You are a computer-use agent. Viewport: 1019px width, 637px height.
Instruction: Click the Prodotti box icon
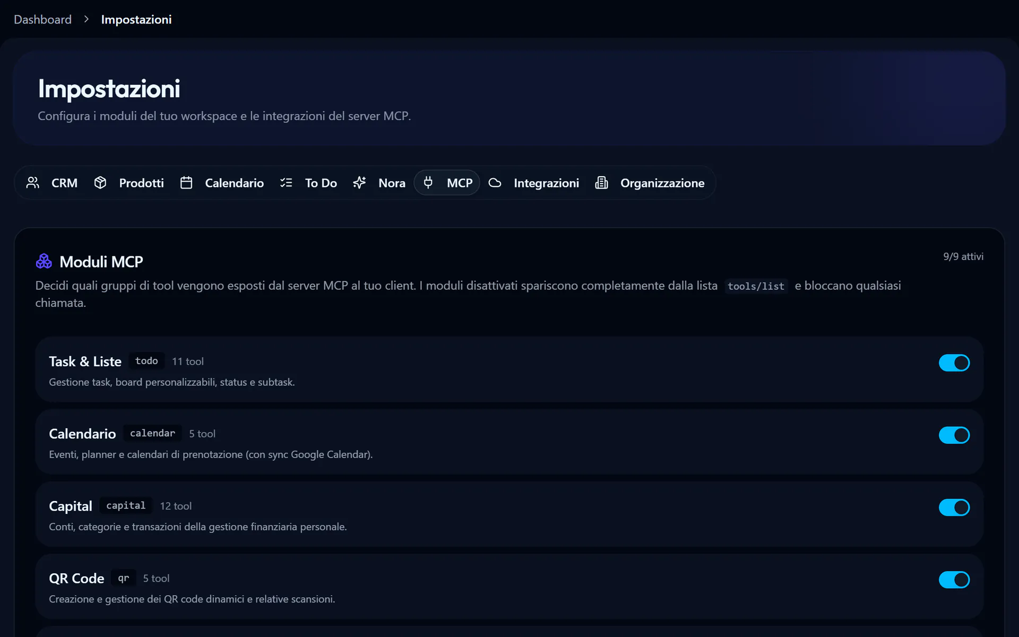[x=100, y=183]
